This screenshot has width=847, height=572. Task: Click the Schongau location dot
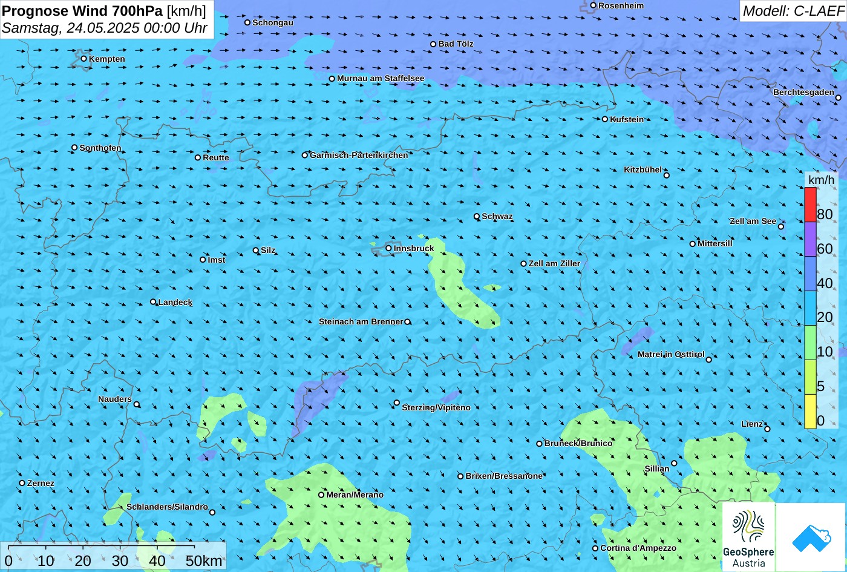pyautogui.click(x=247, y=22)
